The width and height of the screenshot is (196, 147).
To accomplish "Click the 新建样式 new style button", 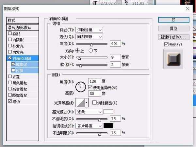I will [x=174, y=37].
